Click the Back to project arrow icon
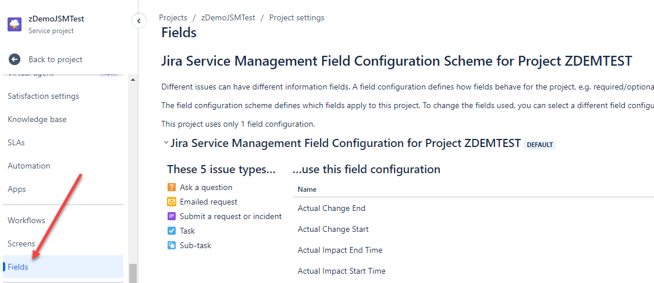 click(x=15, y=59)
